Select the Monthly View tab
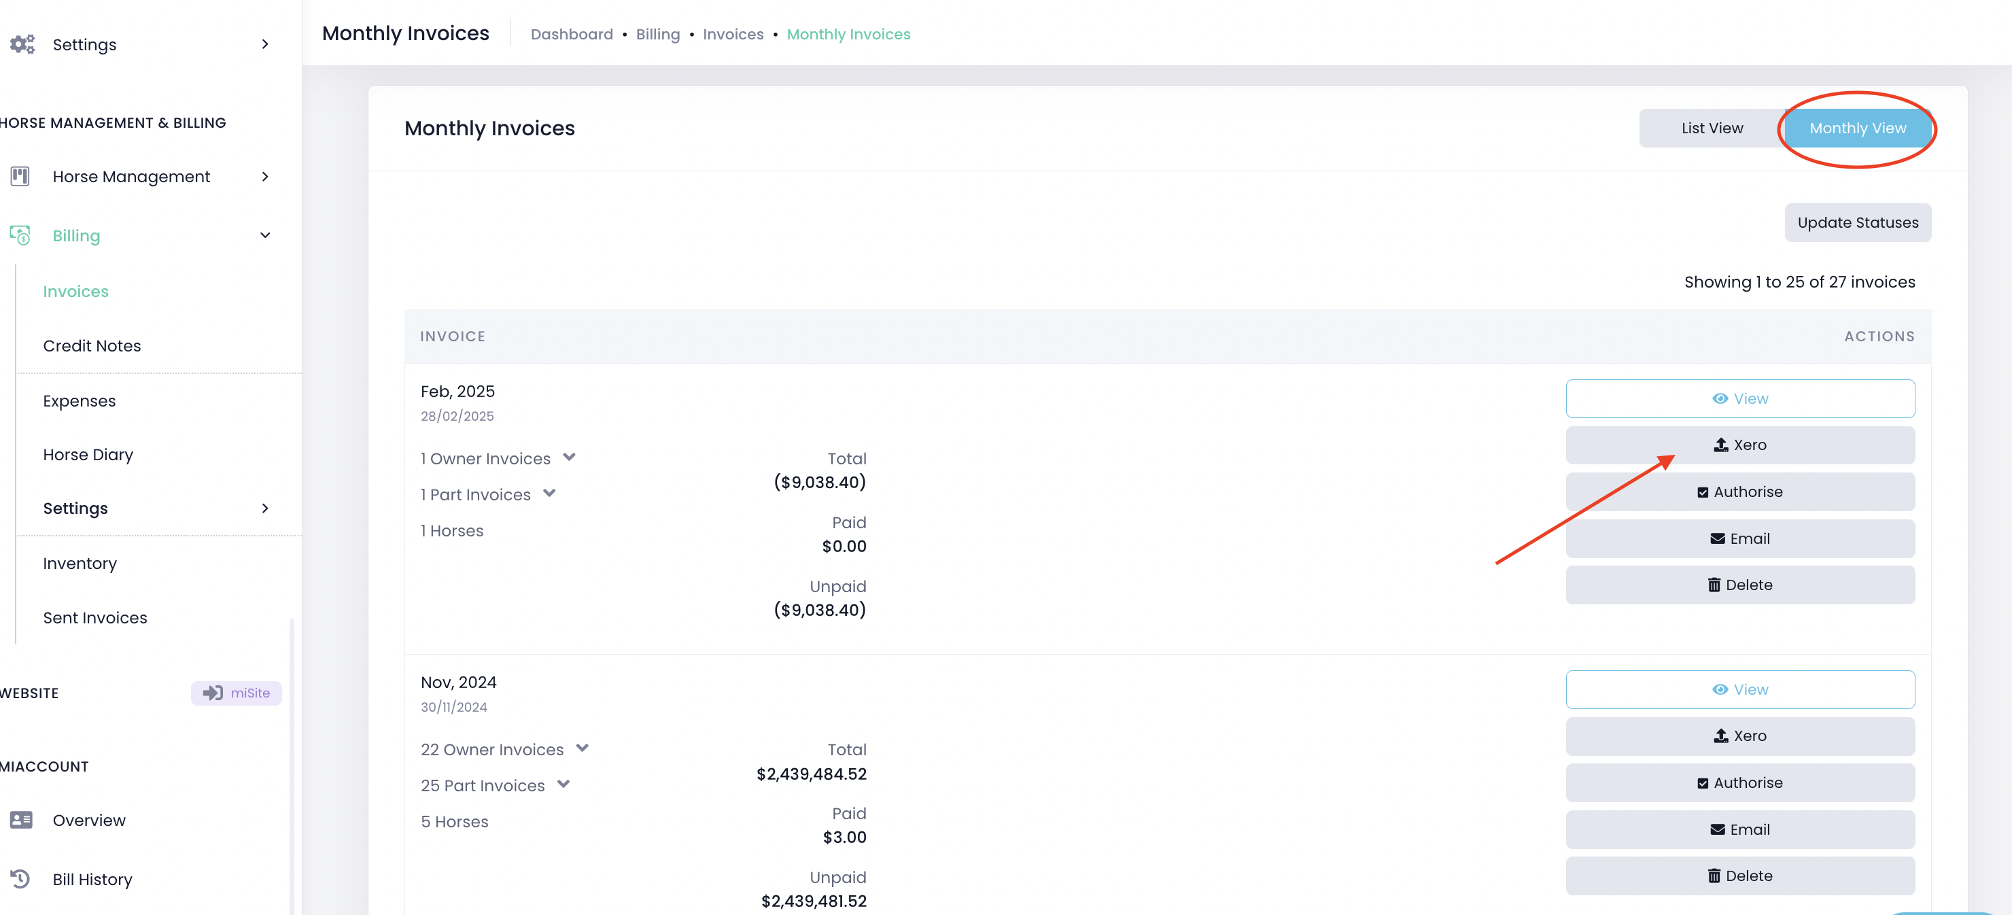The height and width of the screenshot is (915, 2012). click(x=1857, y=128)
